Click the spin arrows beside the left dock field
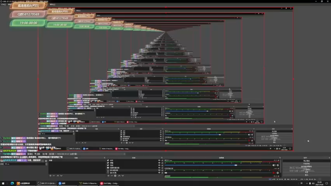This screenshot has height=186, width=331. [46, 164]
